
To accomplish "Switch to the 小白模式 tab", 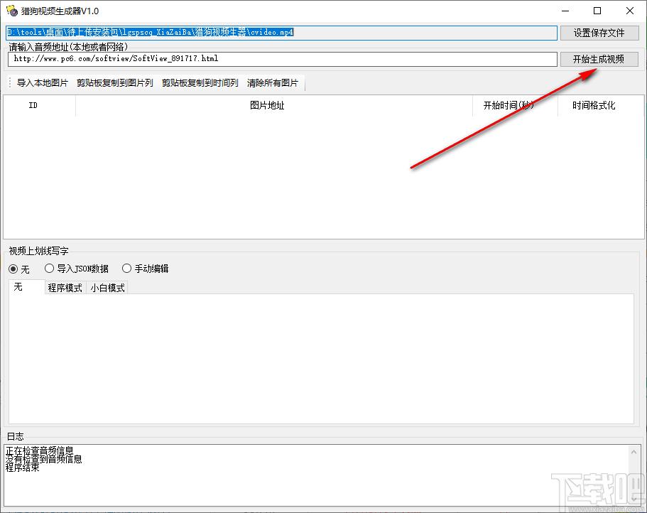I will pos(108,288).
